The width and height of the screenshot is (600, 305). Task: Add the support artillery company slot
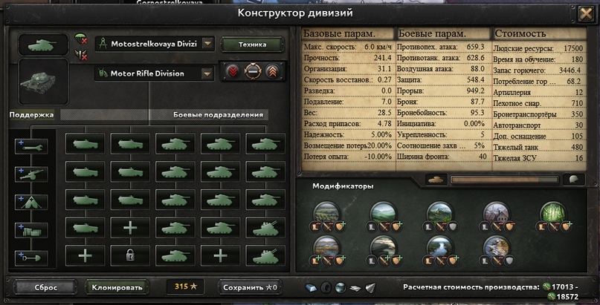pyautogui.click(x=31, y=174)
